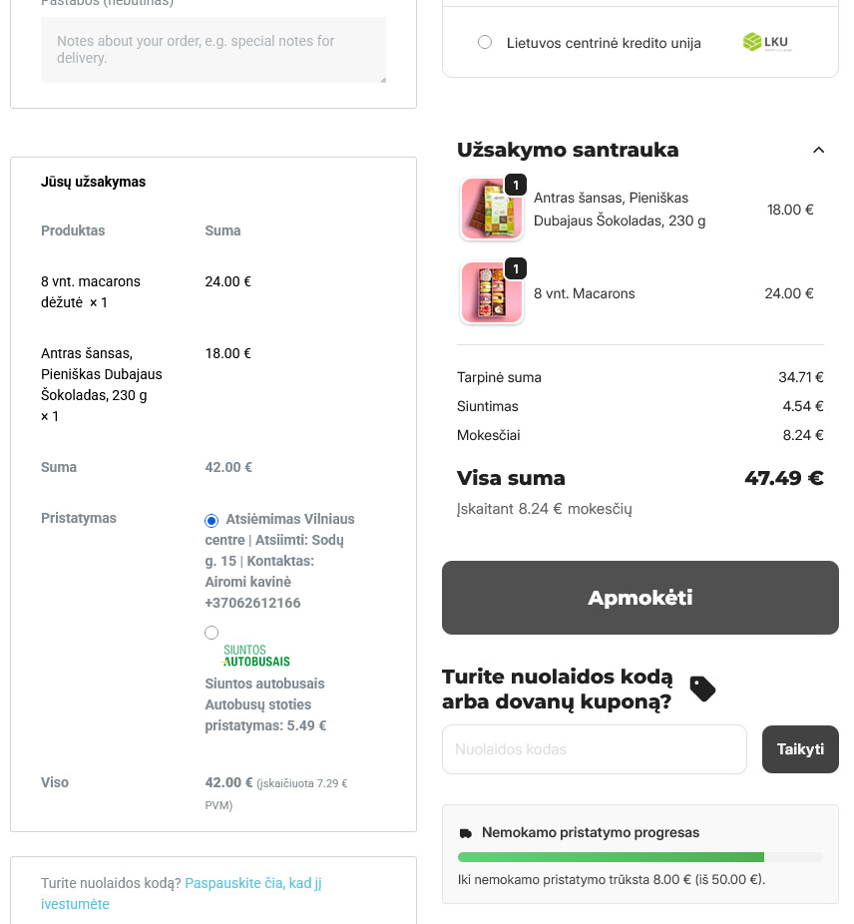Click into the order notes text area
This screenshot has width=854, height=924.
(x=213, y=50)
